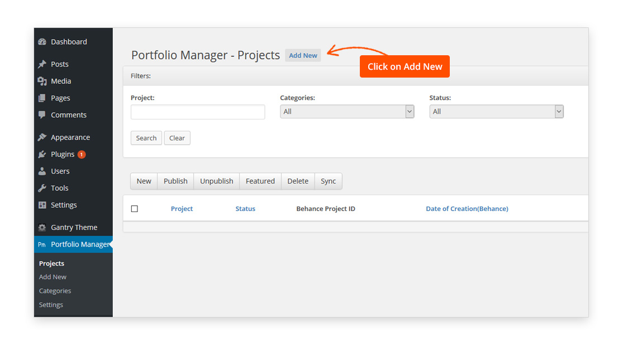This screenshot has height=346, width=623.
Task: Click the Portfolio Manager Pm icon
Action: (42, 245)
